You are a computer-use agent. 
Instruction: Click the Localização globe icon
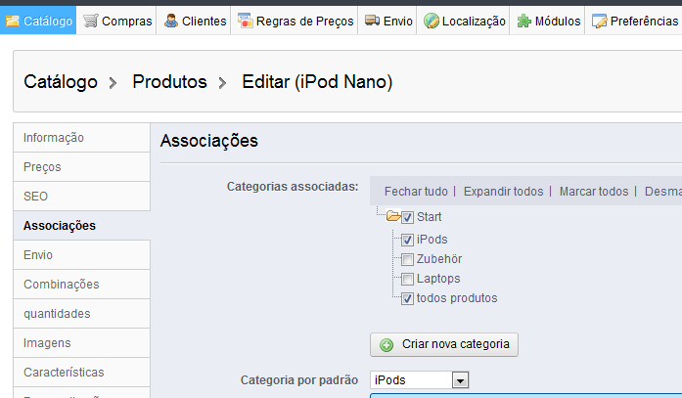coord(431,21)
